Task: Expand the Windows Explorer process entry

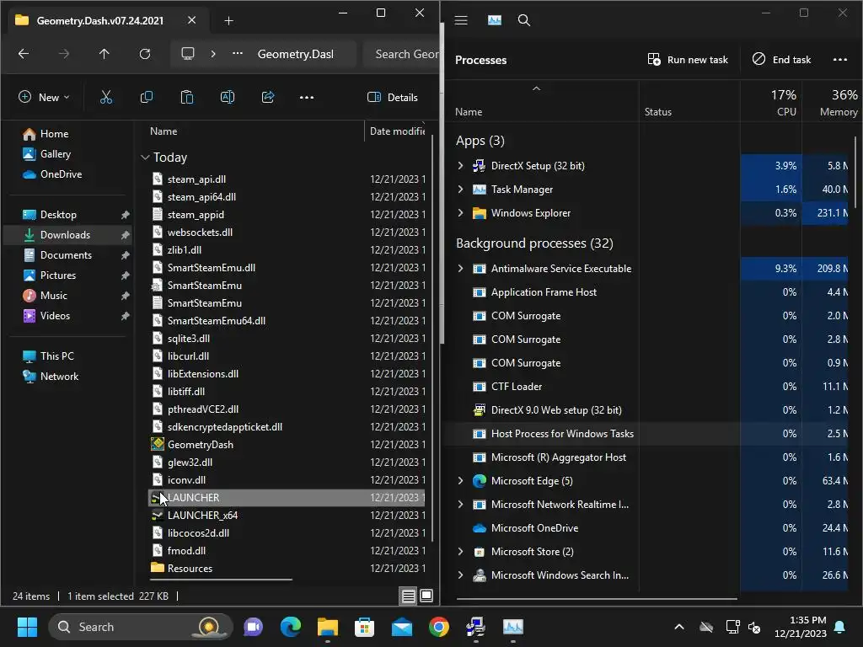Action: tap(461, 213)
